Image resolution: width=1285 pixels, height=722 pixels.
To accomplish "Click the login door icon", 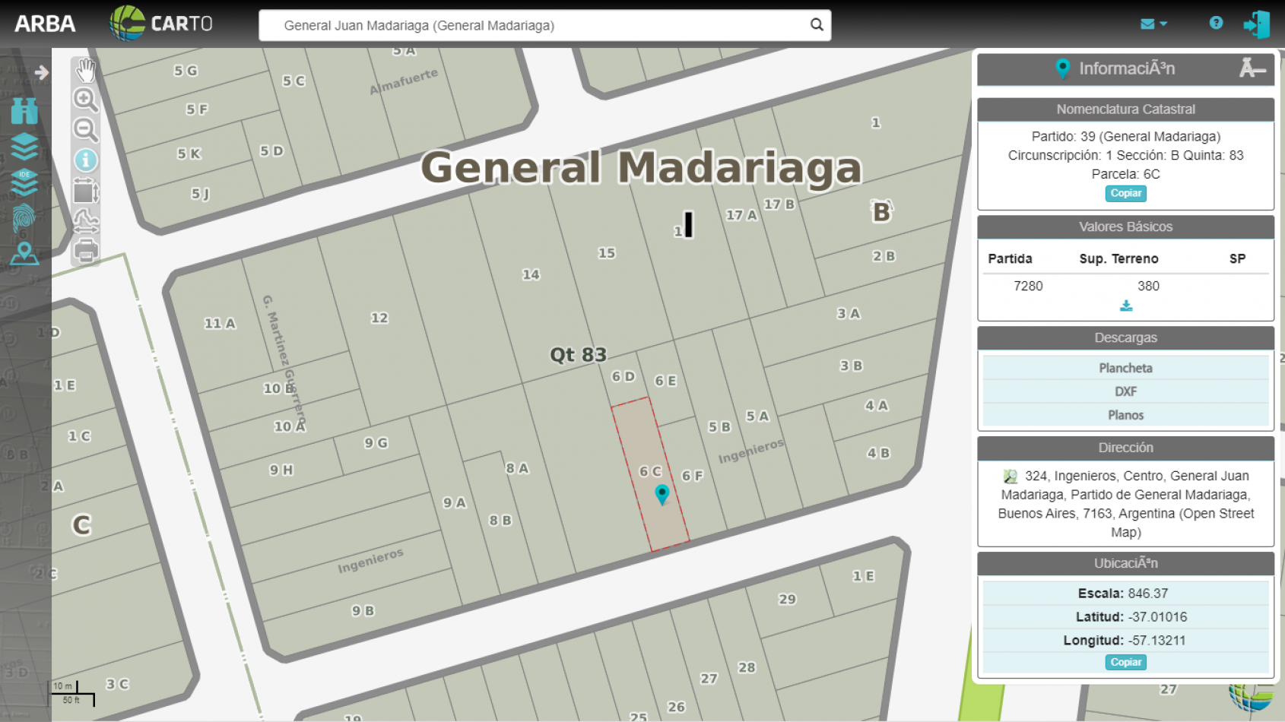I will point(1257,24).
